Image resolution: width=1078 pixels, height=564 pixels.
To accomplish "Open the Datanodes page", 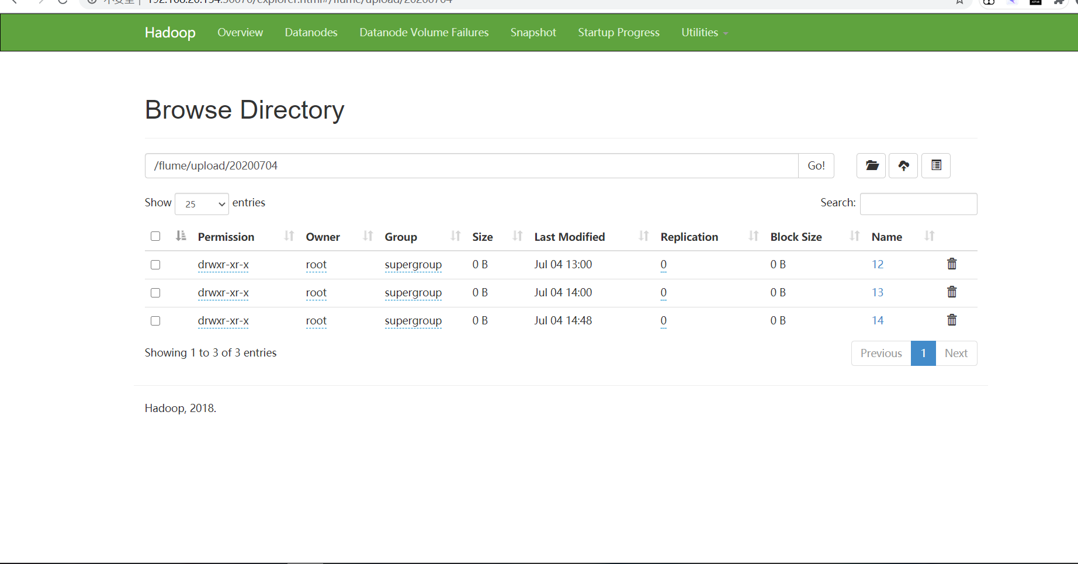I will click(311, 33).
